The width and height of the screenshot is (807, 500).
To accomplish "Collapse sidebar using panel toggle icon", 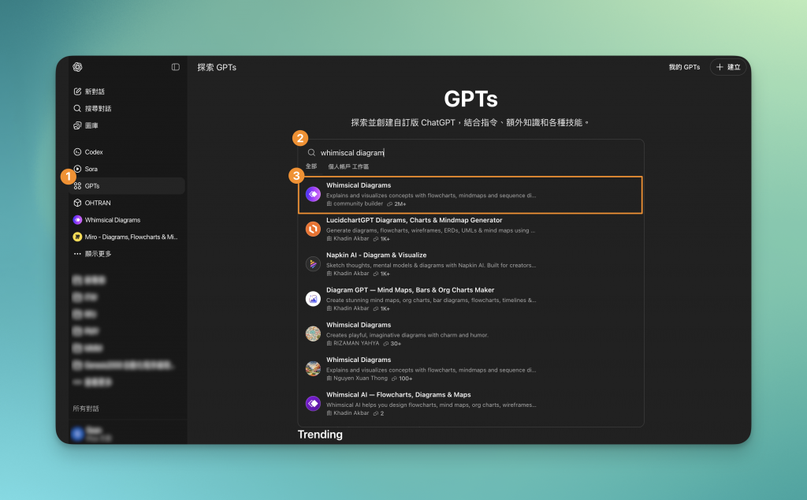I will (x=176, y=67).
